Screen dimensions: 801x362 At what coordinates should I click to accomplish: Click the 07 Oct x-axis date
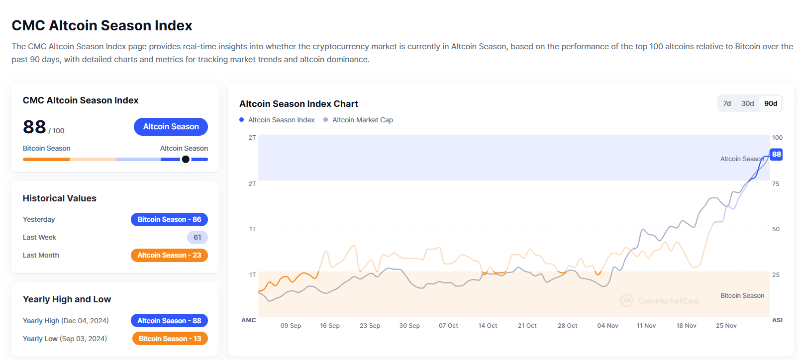pos(448,326)
